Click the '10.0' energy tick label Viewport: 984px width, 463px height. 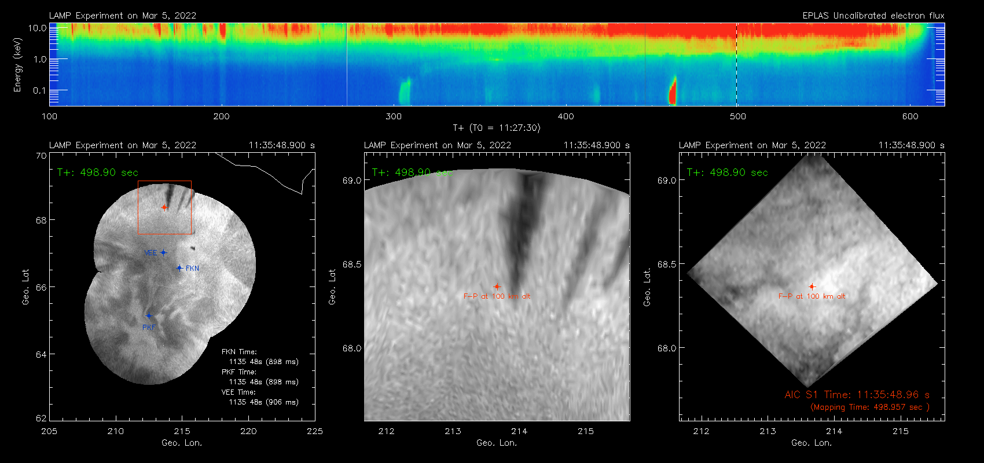tap(38, 28)
